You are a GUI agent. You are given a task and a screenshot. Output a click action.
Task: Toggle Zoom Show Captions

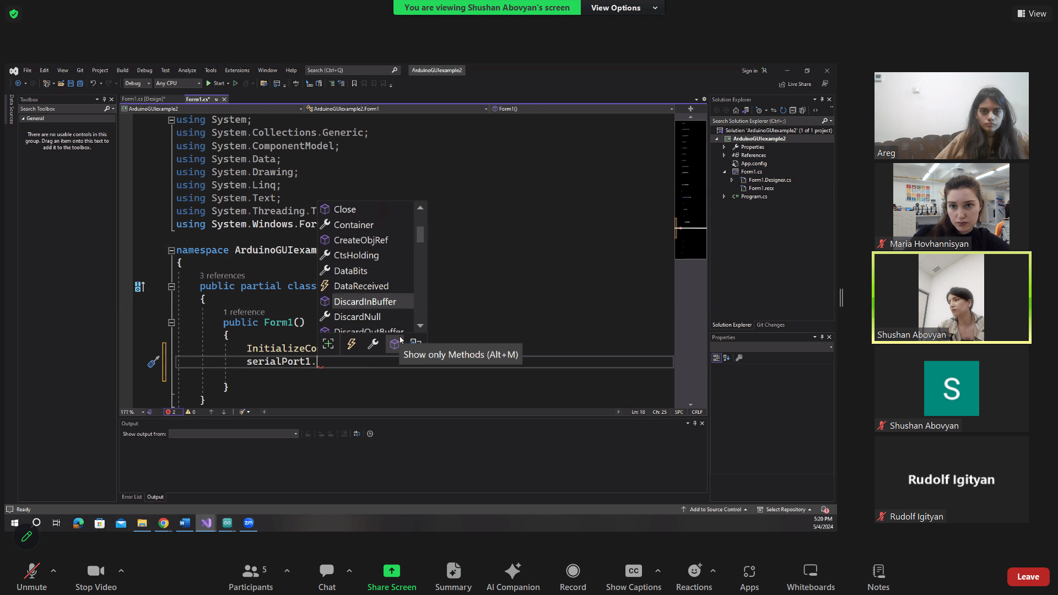coord(634,577)
